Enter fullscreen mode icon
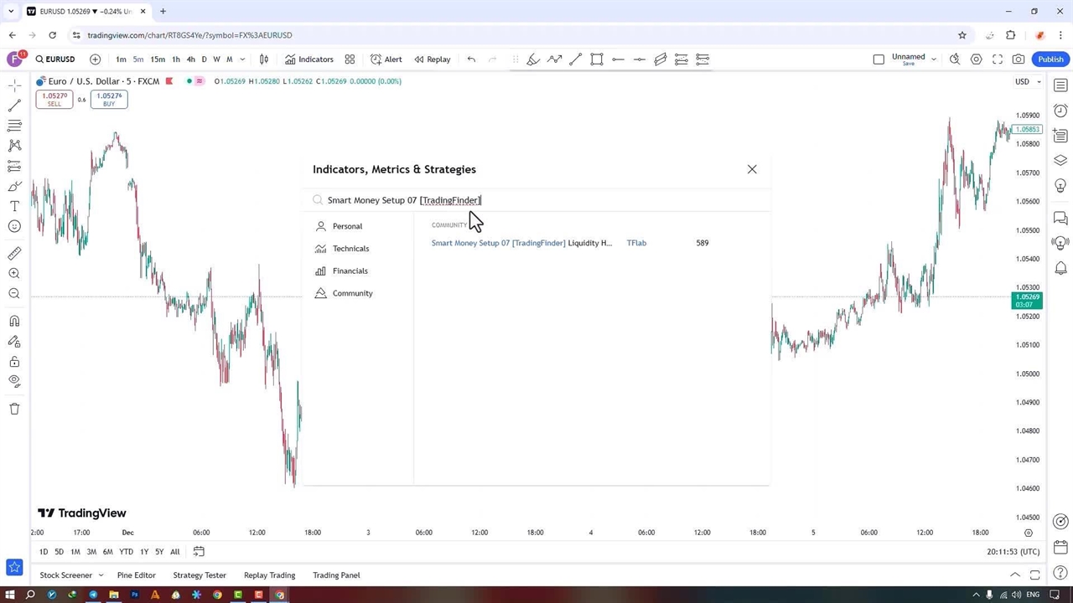The height and width of the screenshot is (603, 1073). [998, 59]
